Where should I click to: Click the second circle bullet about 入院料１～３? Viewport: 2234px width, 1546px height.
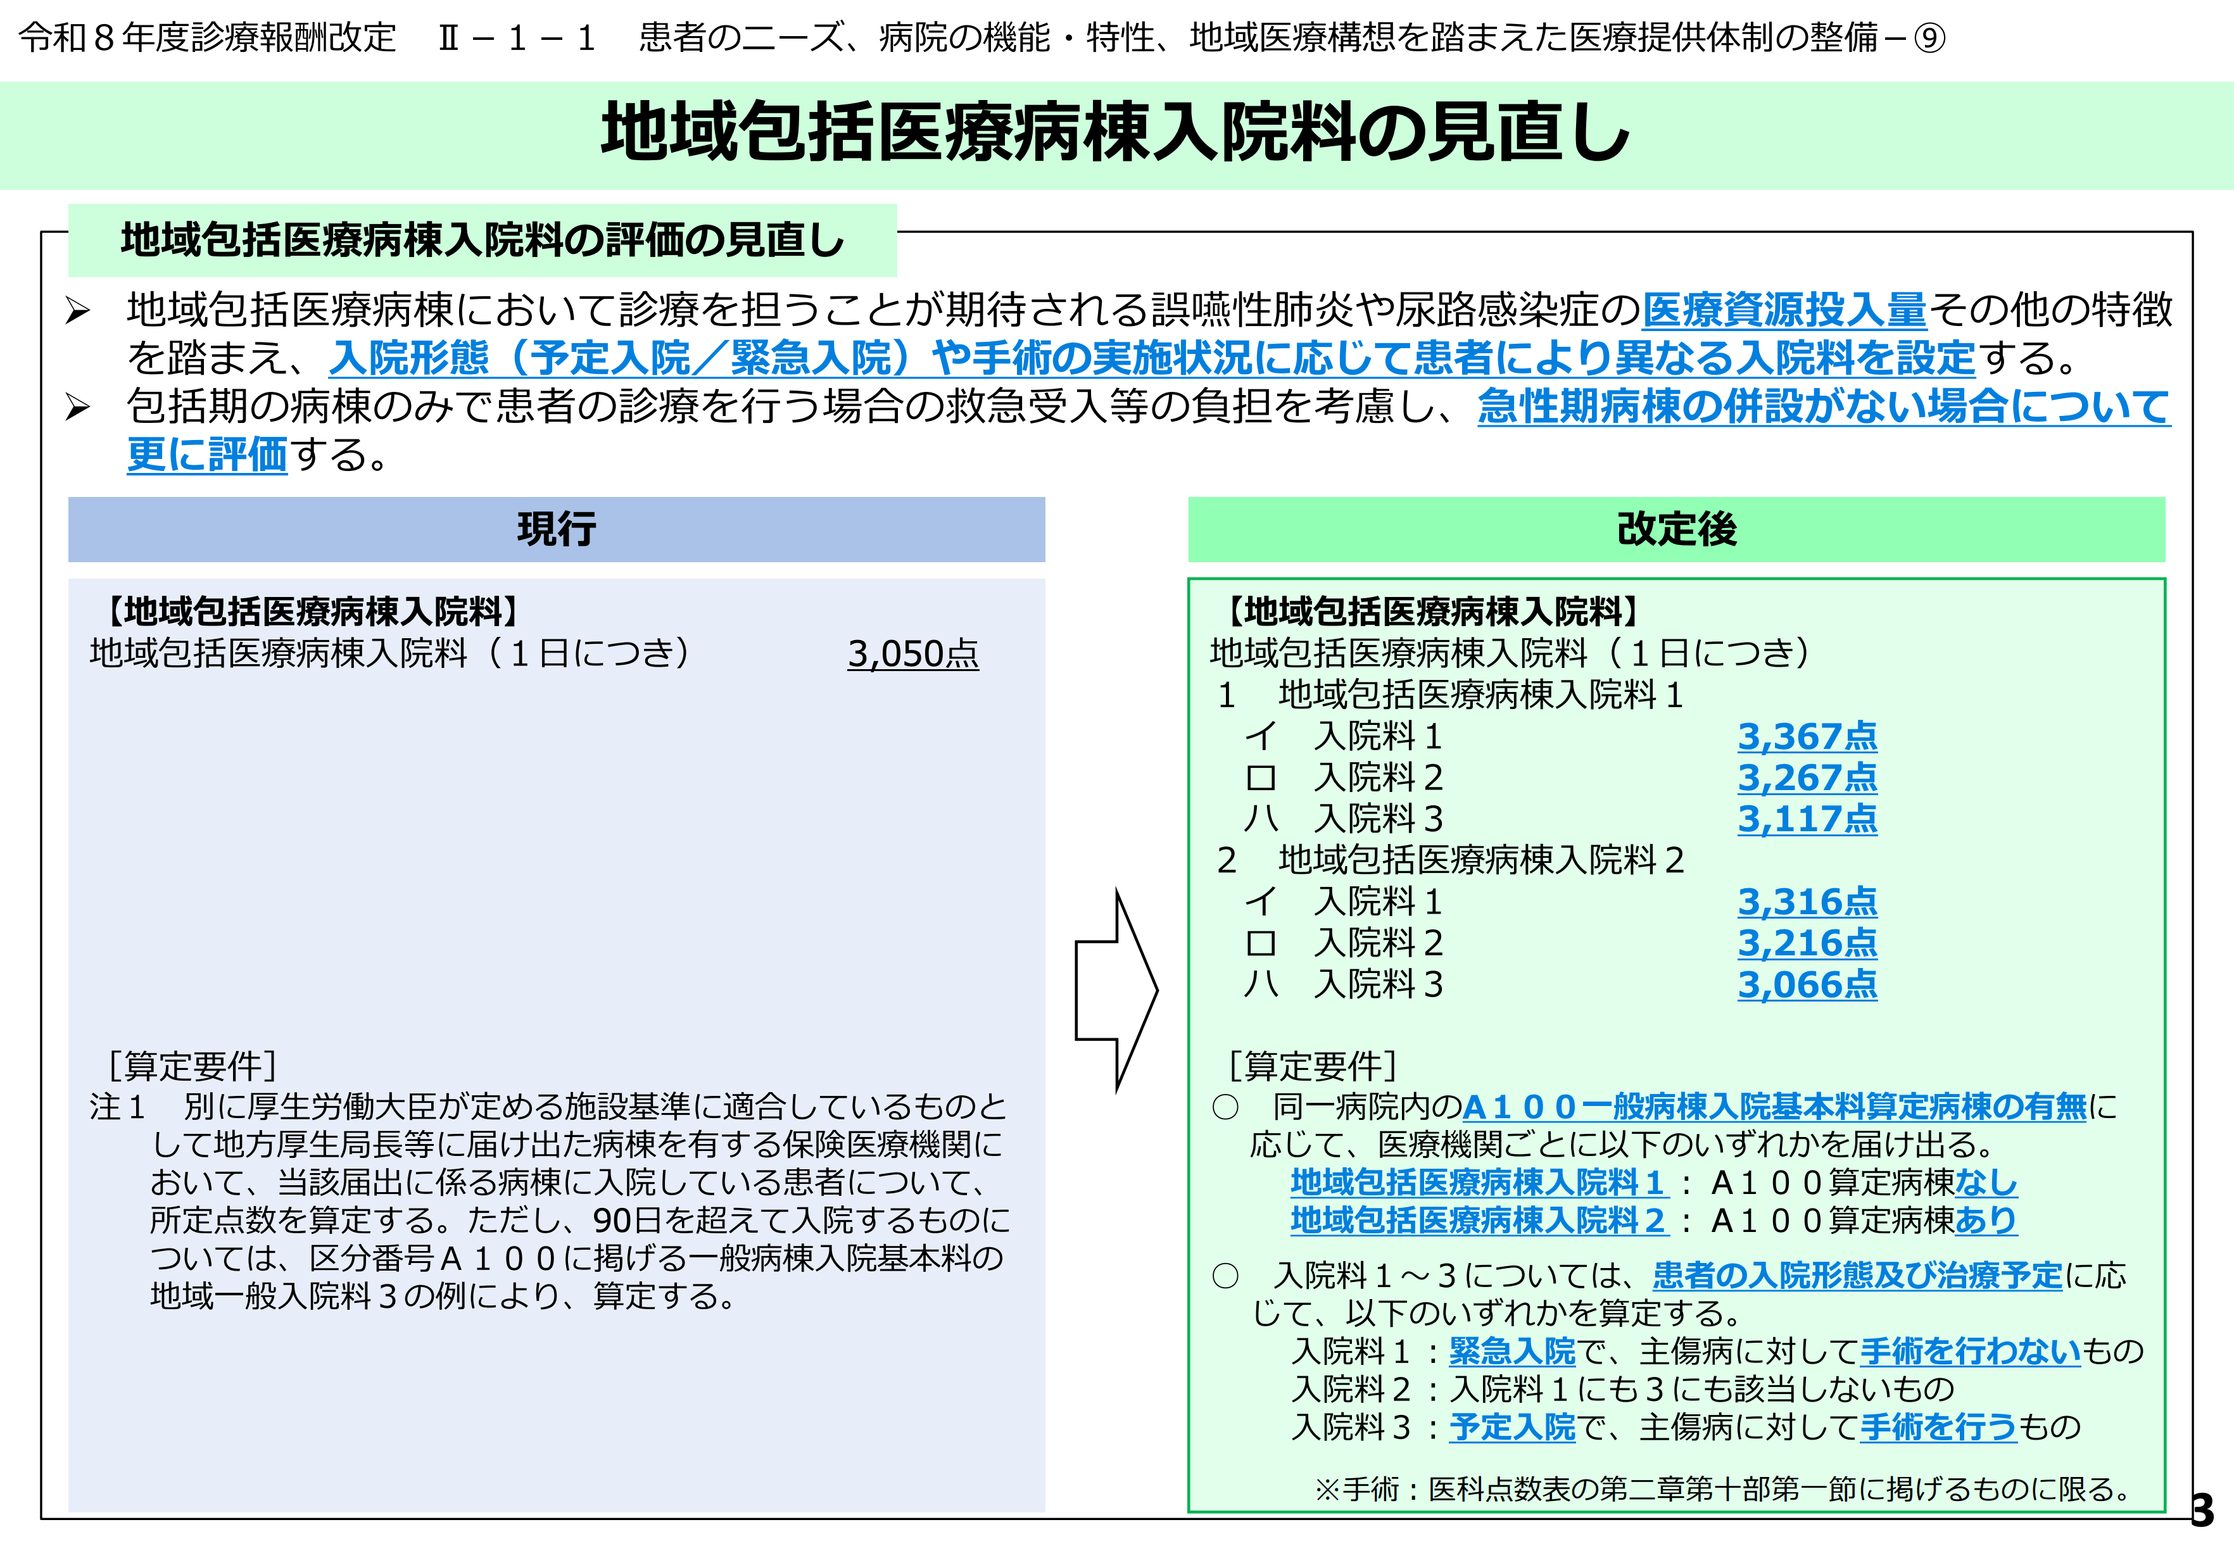(1225, 1276)
